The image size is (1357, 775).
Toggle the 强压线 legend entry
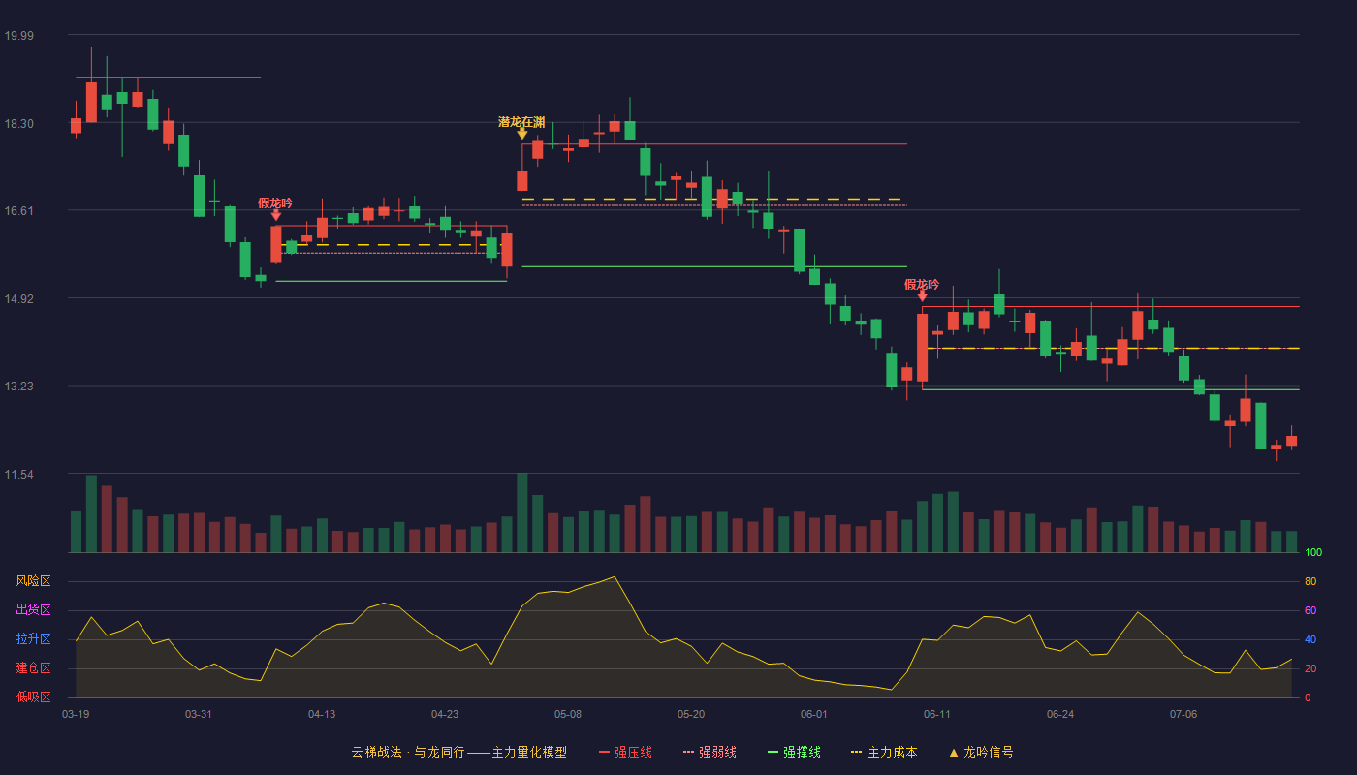click(x=625, y=752)
